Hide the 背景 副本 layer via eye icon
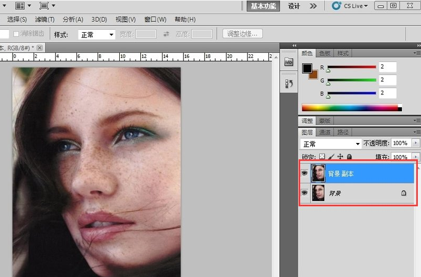Image resolution: width=421 pixels, height=277 pixels. pos(304,173)
